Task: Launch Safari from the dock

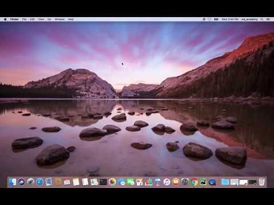Action: [x=40, y=182]
